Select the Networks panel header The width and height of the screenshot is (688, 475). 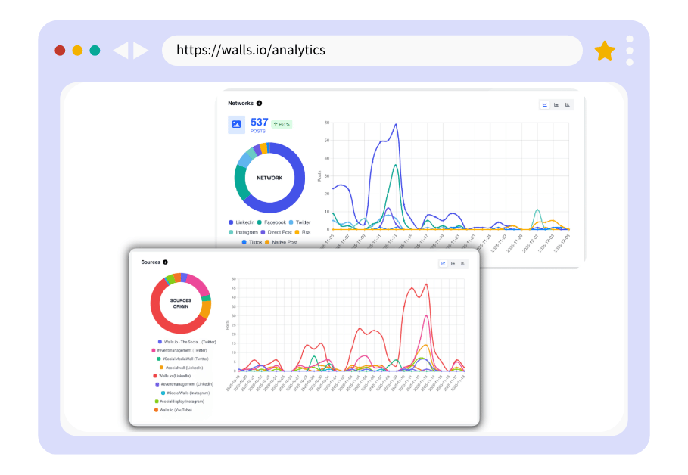(242, 103)
